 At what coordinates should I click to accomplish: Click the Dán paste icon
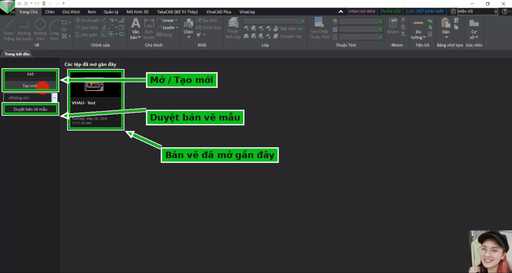(445, 23)
